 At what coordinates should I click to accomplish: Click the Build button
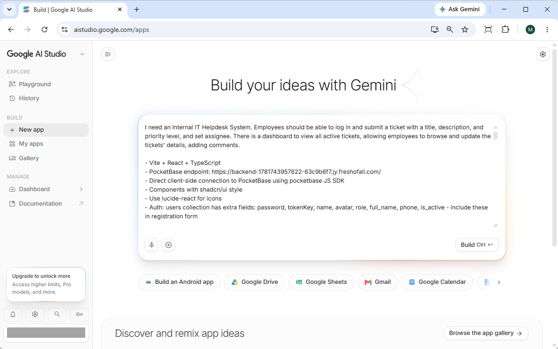click(x=477, y=245)
